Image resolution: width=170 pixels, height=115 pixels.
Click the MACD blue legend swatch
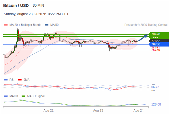coord(6,96)
